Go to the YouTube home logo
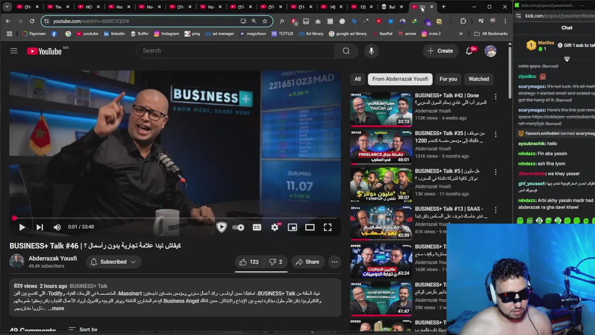595x335 pixels. point(44,51)
